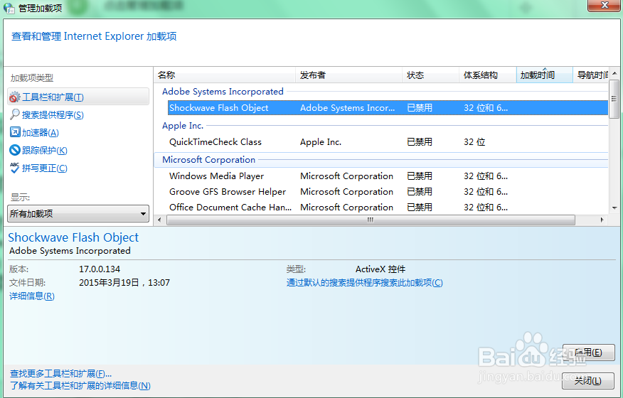Screen dimensions: 623x398
Task: Click the 启用(E) enable button
Action: pos(588,353)
